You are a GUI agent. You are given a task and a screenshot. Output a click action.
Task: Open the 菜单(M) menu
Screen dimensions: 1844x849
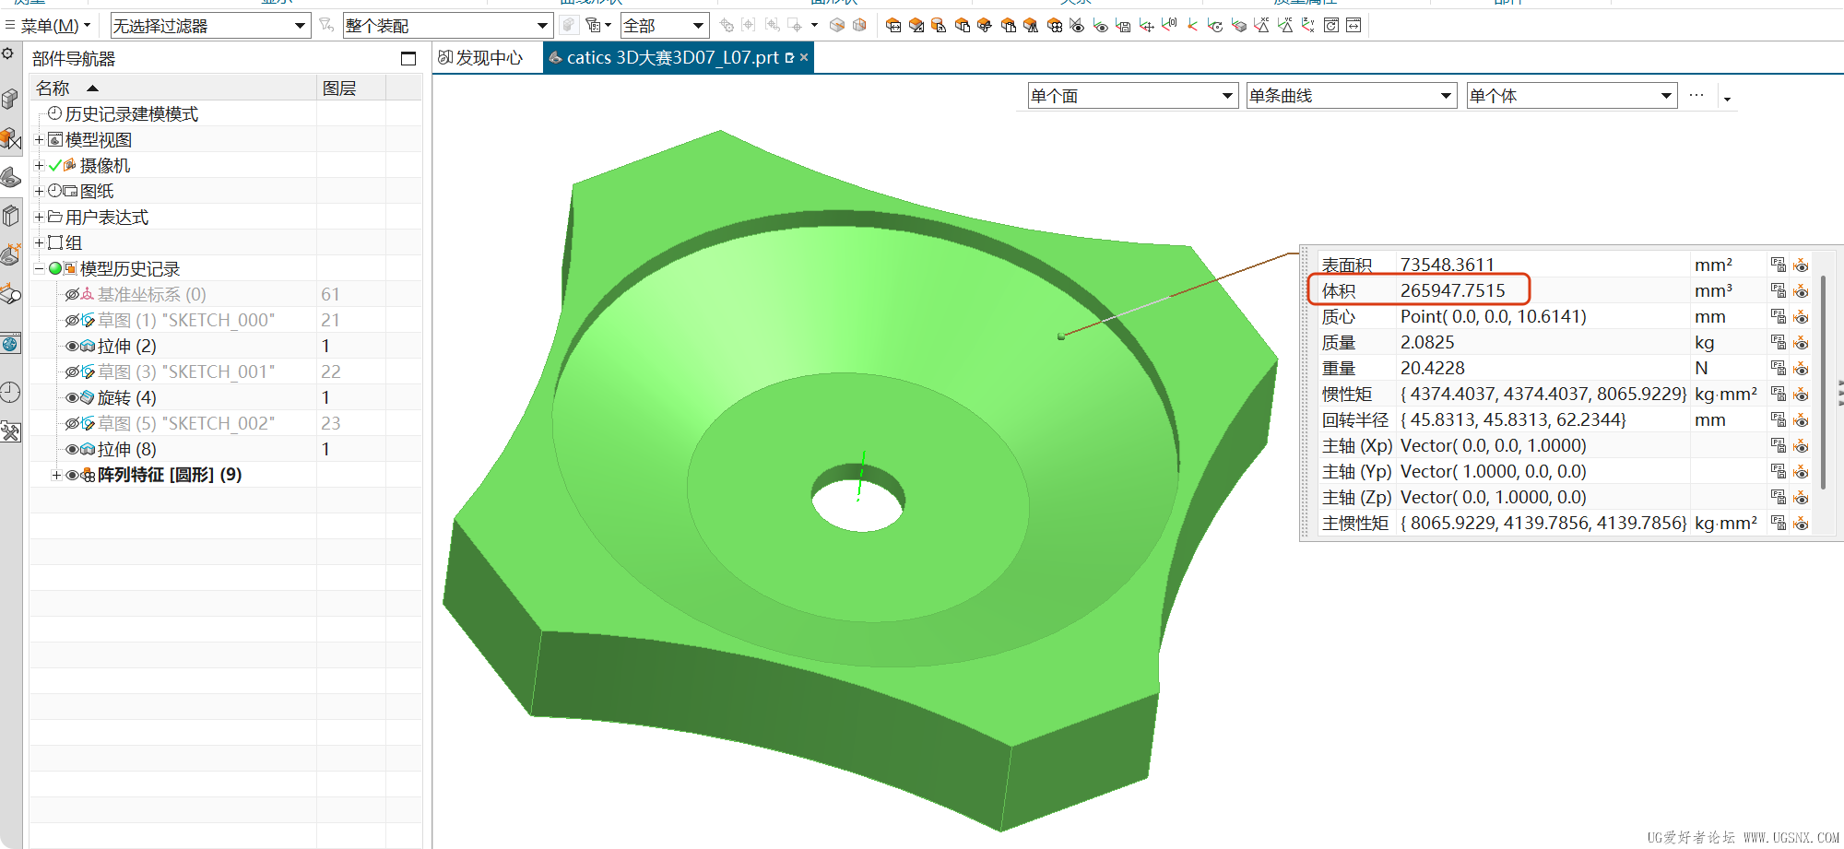49,26
